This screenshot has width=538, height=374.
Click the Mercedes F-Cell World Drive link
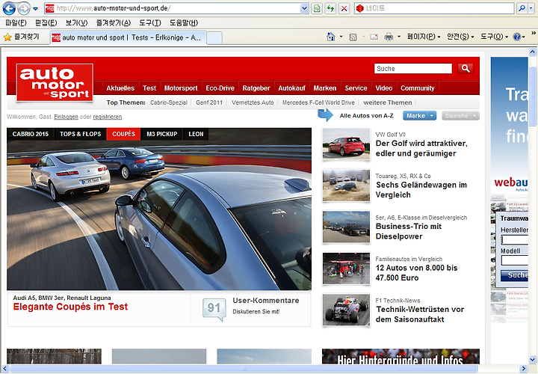click(x=318, y=102)
